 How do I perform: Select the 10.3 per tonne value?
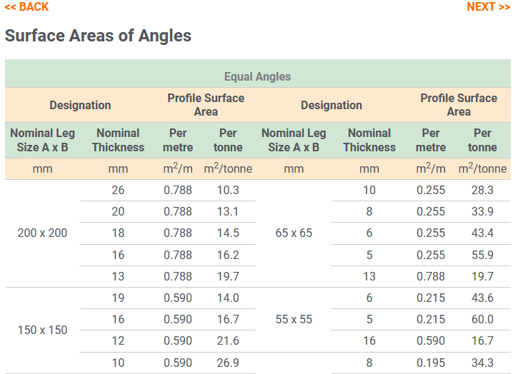point(227,191)
